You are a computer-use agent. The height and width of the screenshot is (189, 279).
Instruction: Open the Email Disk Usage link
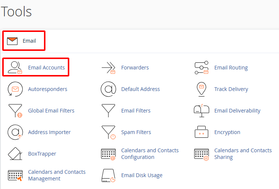click(x=142, y=175)
